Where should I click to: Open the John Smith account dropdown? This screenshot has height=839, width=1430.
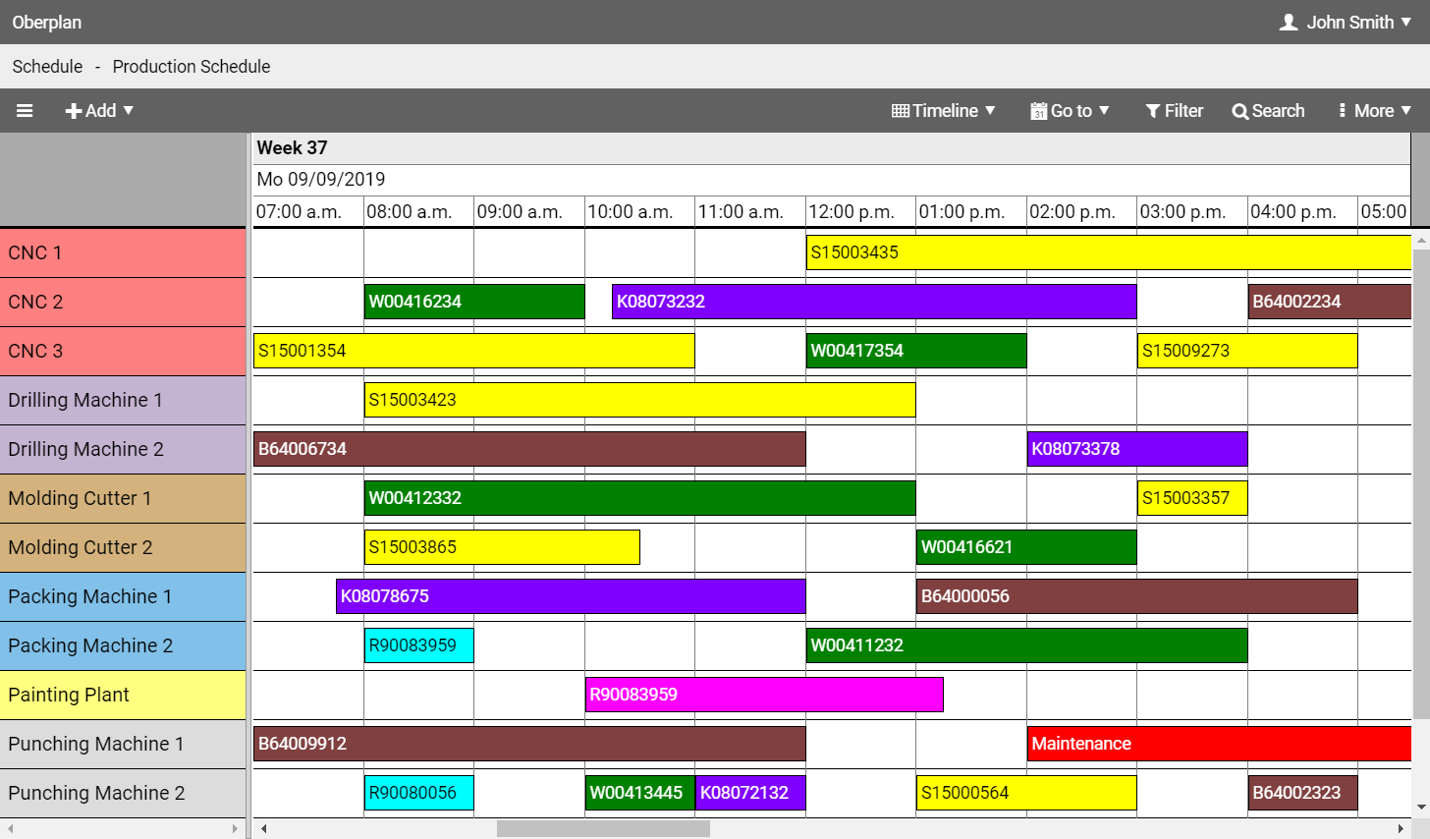1346,22
